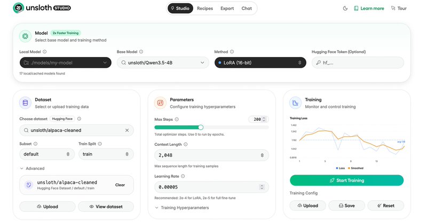
Task: Show info for Method
Action: 232,52
